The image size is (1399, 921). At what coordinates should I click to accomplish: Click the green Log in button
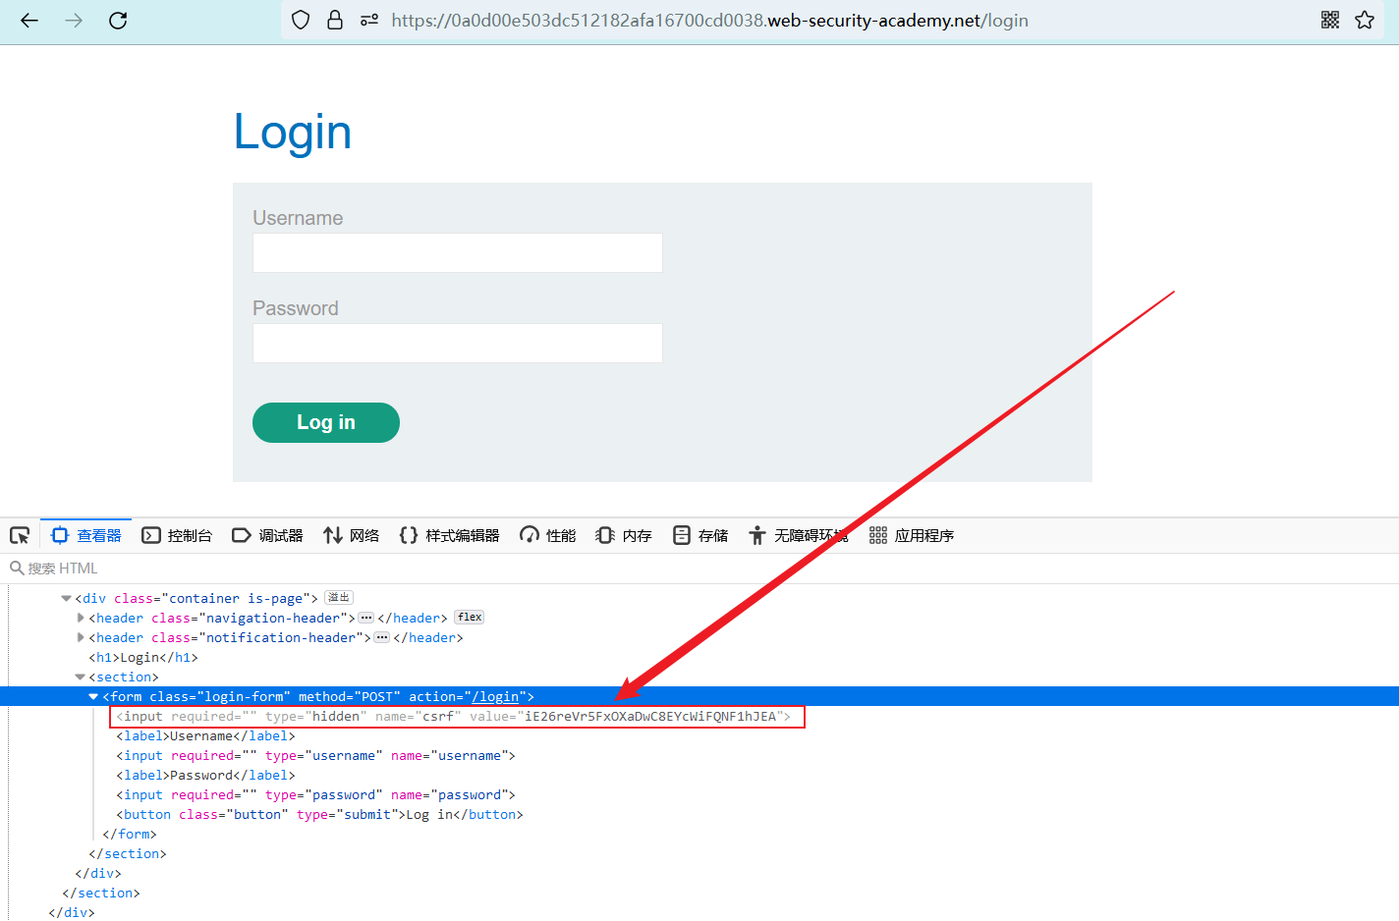coord(326,422)
